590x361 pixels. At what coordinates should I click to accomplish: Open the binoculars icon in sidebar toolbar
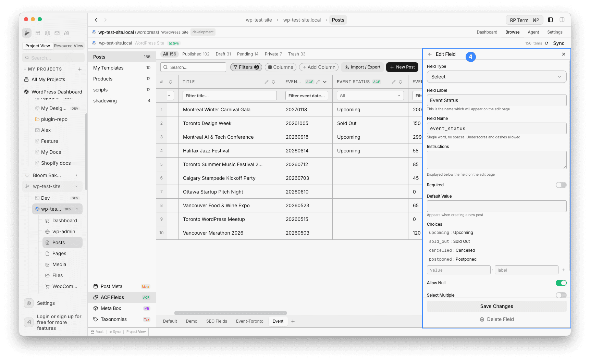coord(67,33)
